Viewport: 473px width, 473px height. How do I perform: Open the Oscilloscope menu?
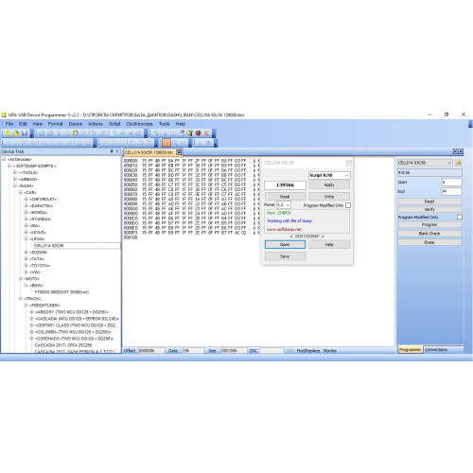139,124
